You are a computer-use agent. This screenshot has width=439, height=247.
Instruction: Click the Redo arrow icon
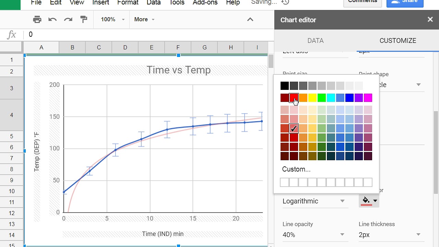(x=68, y=20)
